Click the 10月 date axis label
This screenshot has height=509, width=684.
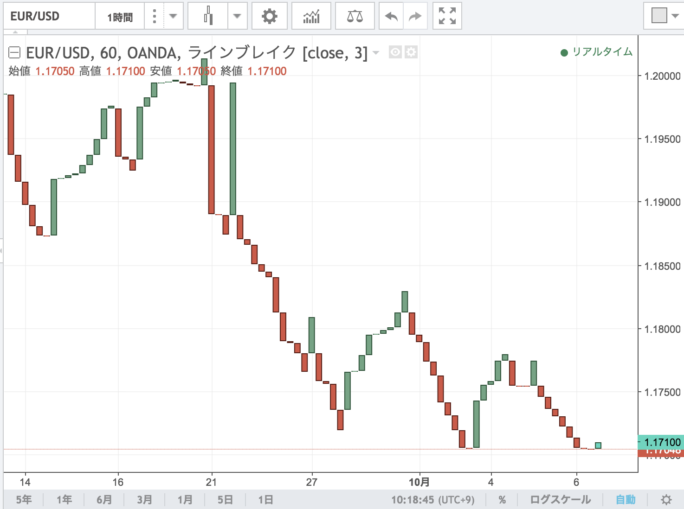[419, 482]
